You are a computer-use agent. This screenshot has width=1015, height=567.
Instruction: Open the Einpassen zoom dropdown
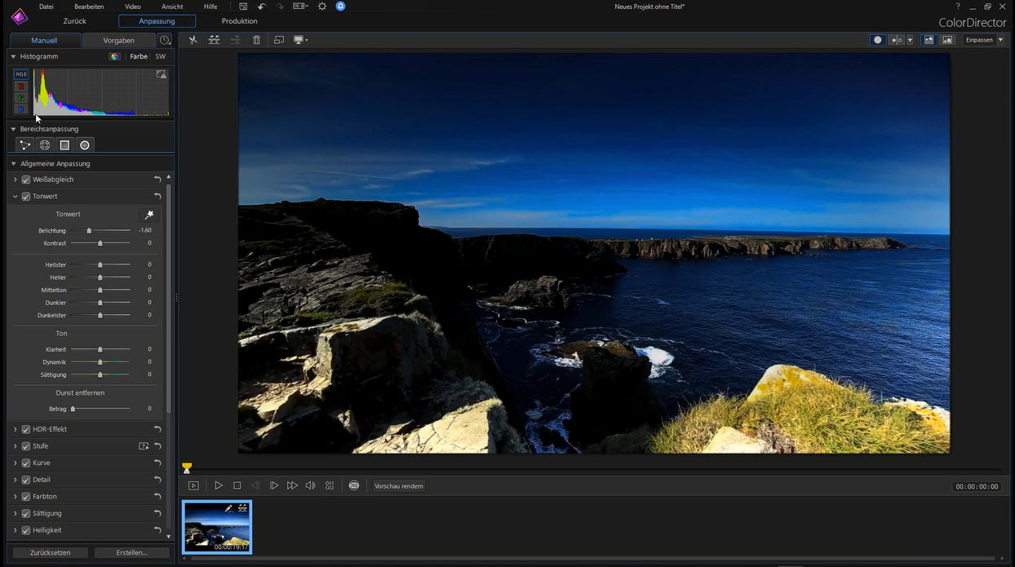984,40
